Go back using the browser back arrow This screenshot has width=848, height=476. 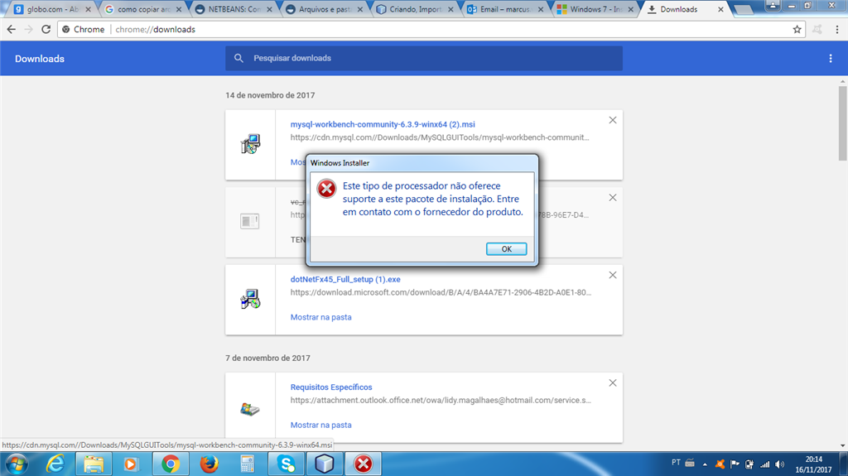coord(12,29)
